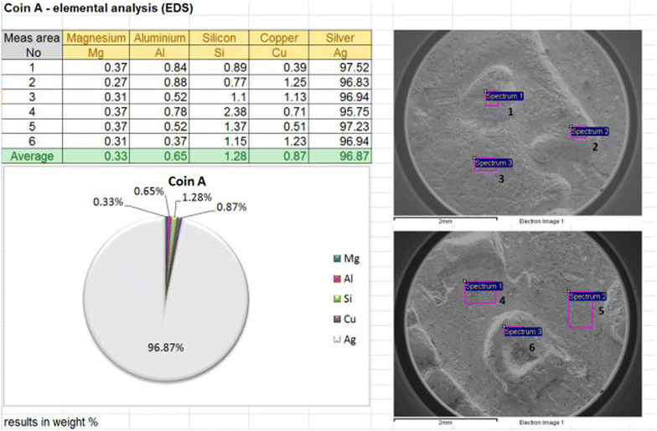Click the Al legend color swatch
This screenshot has height=431, width=657.
(337, 279)
